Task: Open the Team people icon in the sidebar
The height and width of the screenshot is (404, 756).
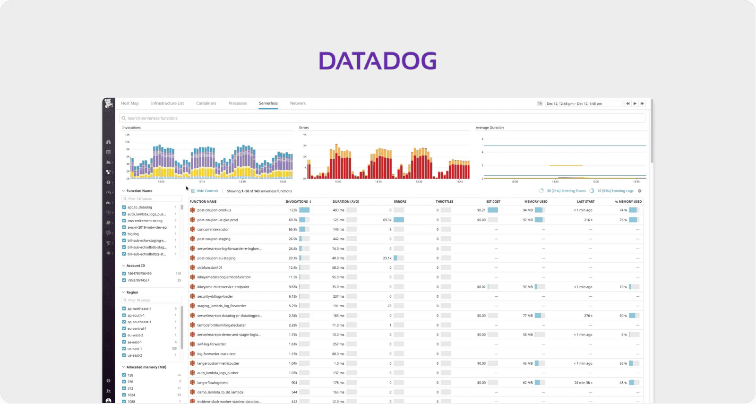Action: 109,391
